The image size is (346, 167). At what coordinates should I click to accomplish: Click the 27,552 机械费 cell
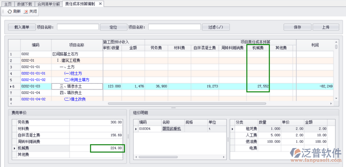click(x=258, y=86)
